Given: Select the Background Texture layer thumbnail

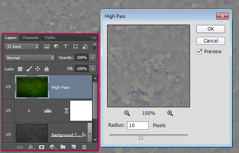Looking at the screenshot, I should click(x=32, y=133).
